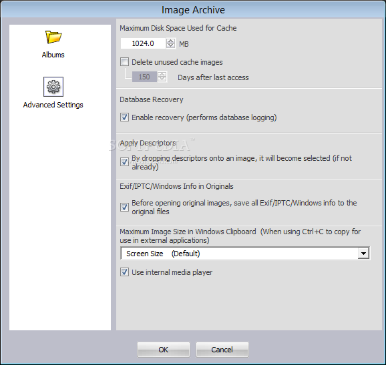
Task: Select the Advanced Settings gear icon
Action: point(53,87)
